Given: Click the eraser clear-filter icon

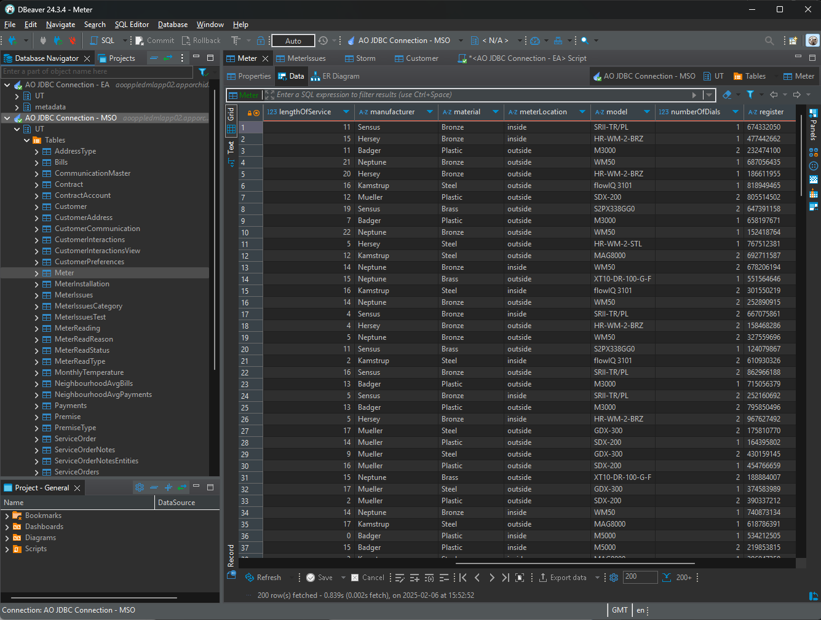Looking at the screenshot, I should point(728,95).
